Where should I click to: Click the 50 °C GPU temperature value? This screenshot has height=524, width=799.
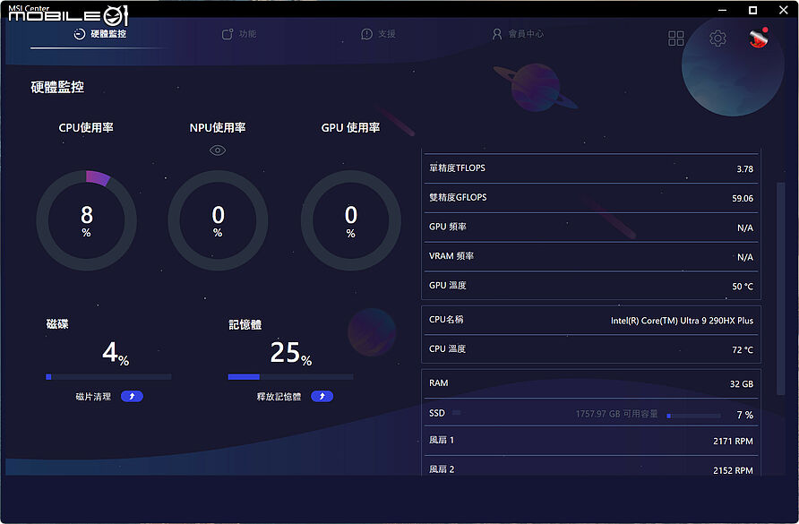743,287
